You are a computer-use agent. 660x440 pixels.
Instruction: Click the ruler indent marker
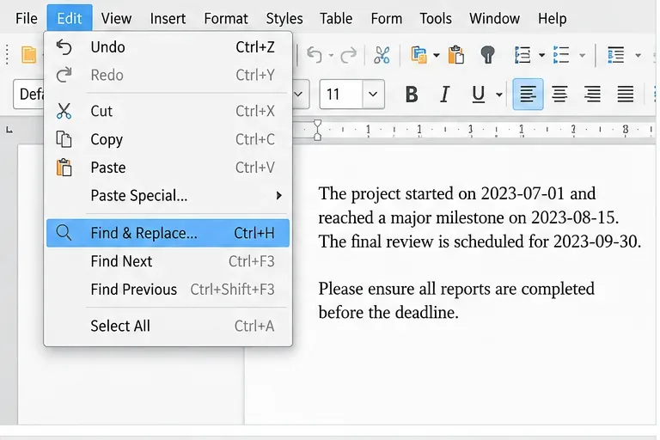(317, 130)
